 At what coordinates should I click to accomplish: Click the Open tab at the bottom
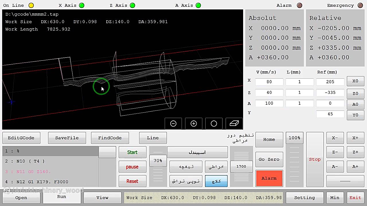click(x=21, y=198)
